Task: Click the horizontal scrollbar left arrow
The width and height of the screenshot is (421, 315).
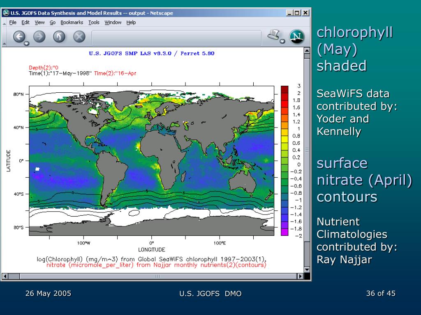Action: coord(5,276)
